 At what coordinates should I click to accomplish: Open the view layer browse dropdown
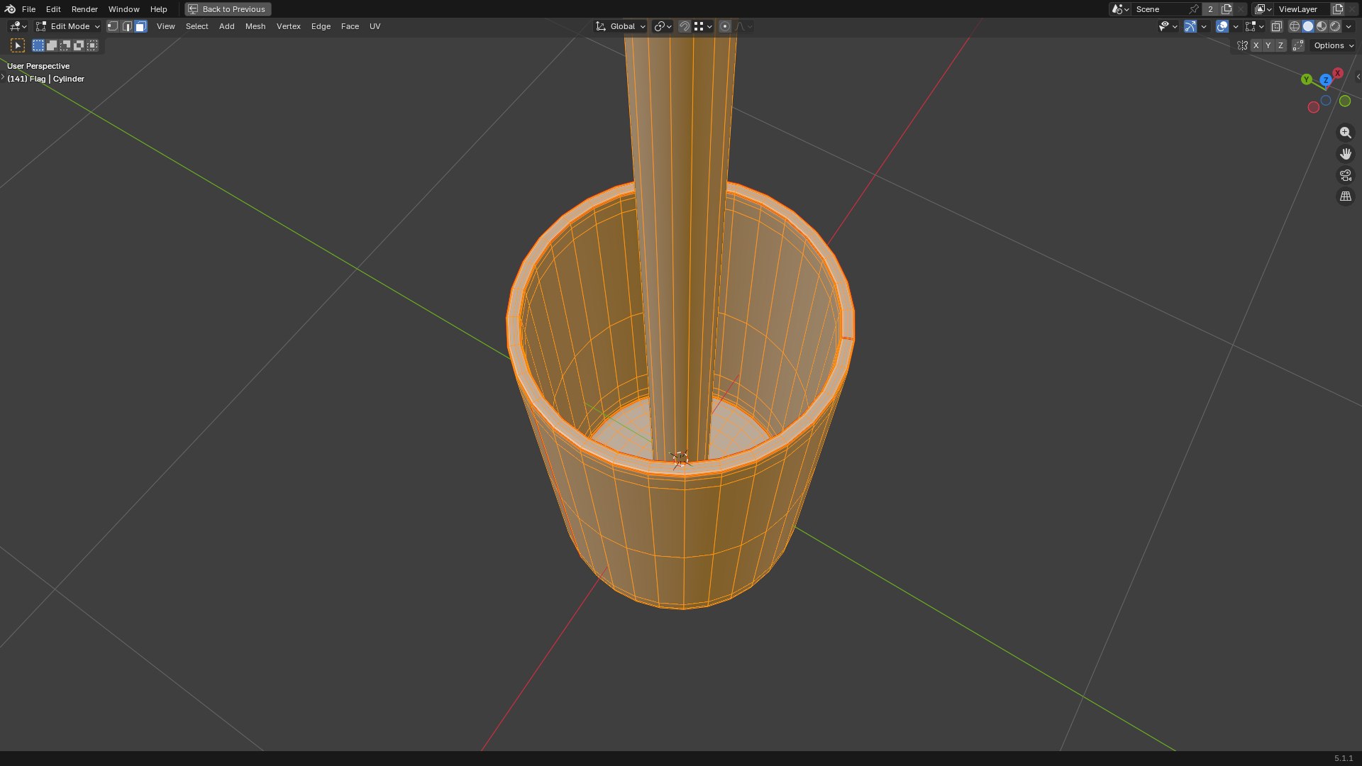[x=1264, y=9]
